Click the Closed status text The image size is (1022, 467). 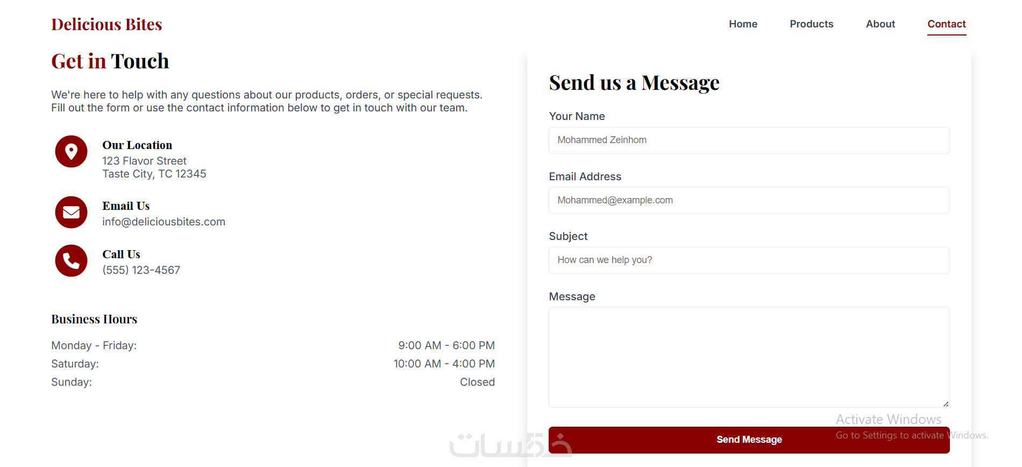click(477, 382)
